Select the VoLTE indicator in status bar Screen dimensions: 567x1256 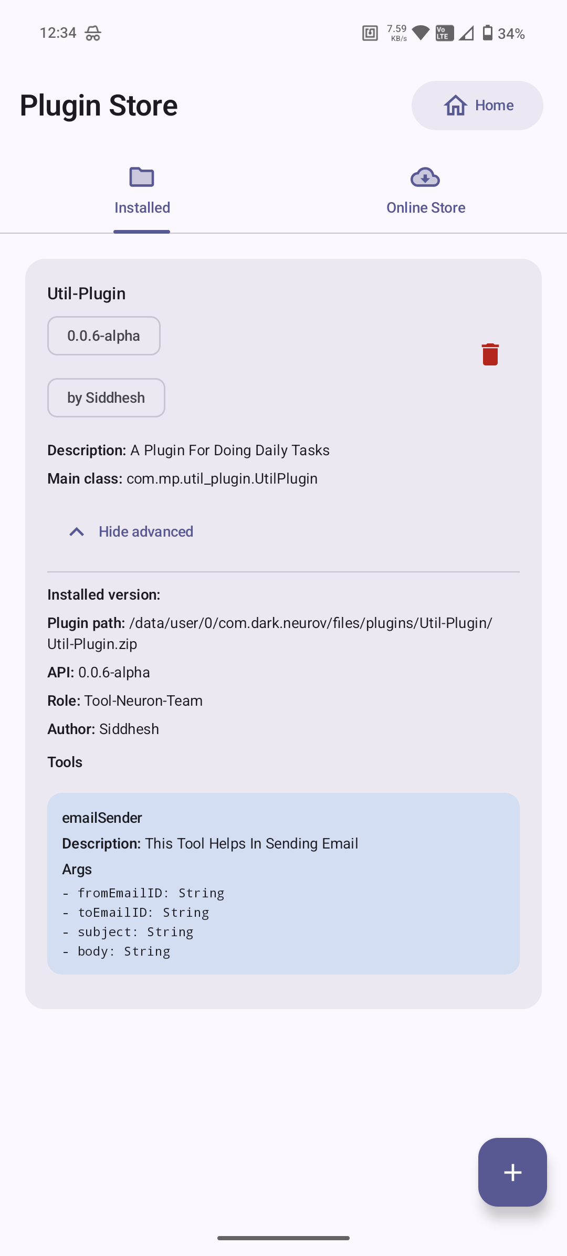pos(443,33)
